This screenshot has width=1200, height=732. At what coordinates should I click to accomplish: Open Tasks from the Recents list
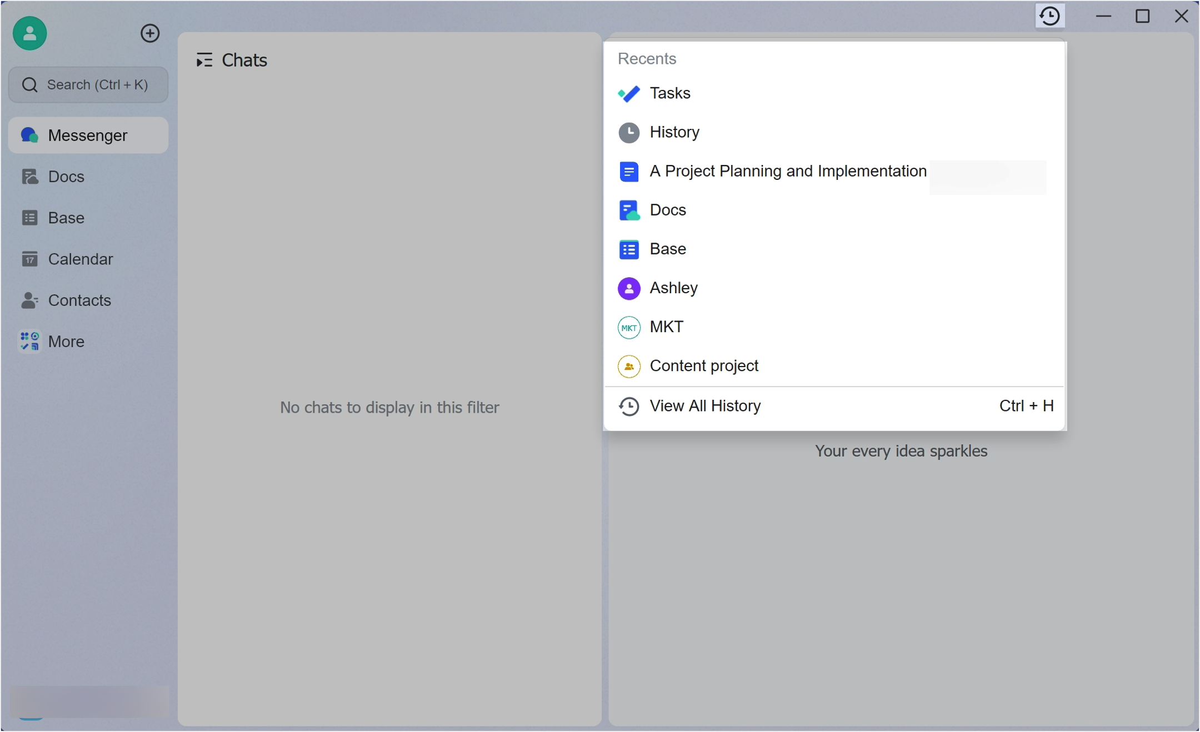pyautogui.click(x=669, y=93)
